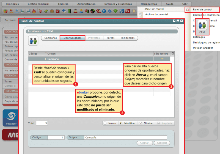The height and width of the screenshot is (154, 220).
Task: Switch to the Oportunidades tab
Action: point(72,38)
